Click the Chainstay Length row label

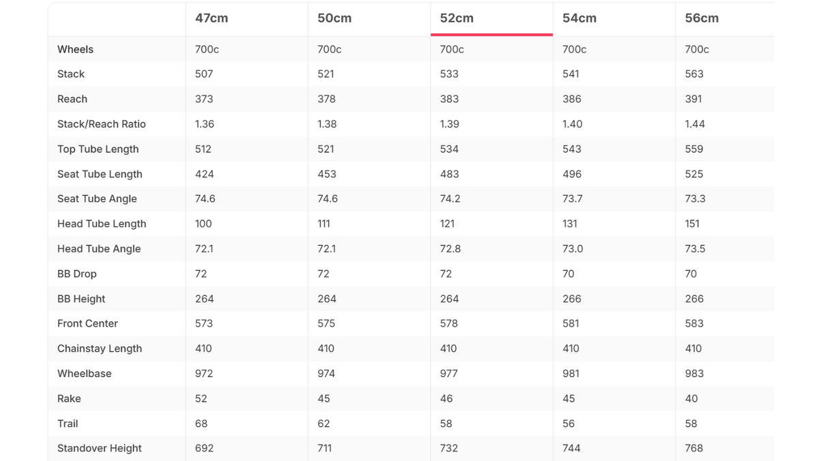pos(100,348)
